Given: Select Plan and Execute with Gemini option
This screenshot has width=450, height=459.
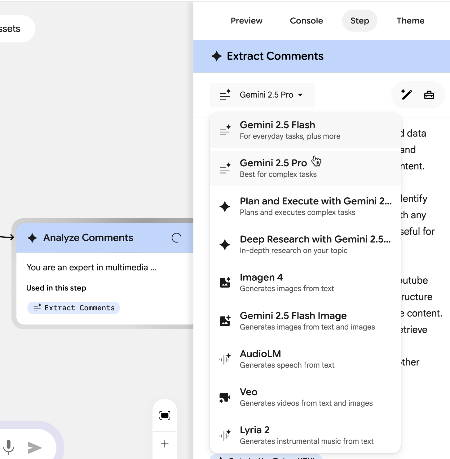Looking at the screenshot, I should click(x=305, y=206).
